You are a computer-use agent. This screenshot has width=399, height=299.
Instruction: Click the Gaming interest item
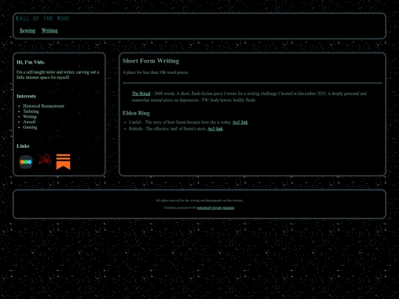[x=30, y=128]
